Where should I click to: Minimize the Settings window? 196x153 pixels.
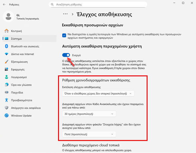174,3
